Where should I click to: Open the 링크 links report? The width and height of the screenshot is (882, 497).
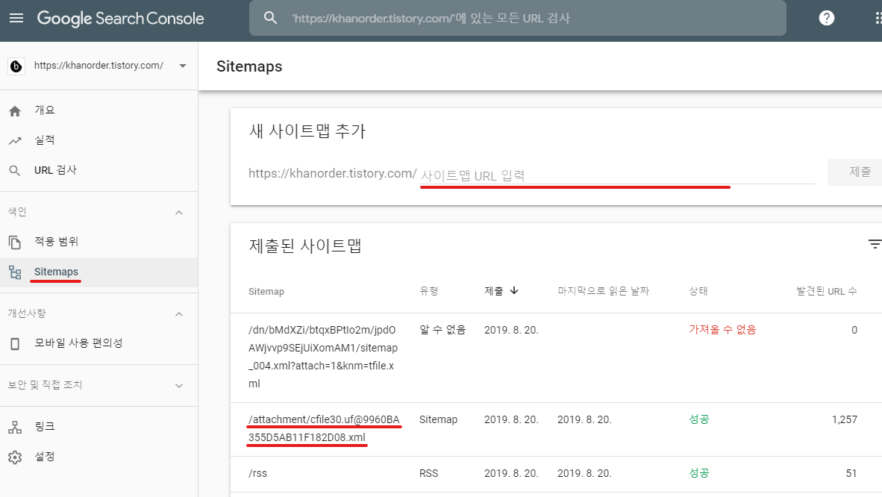pyautogui.click(x=45, y=427)
